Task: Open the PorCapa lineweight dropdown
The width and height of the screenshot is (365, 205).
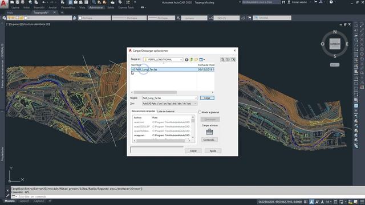Action: [x=161, y=18]
